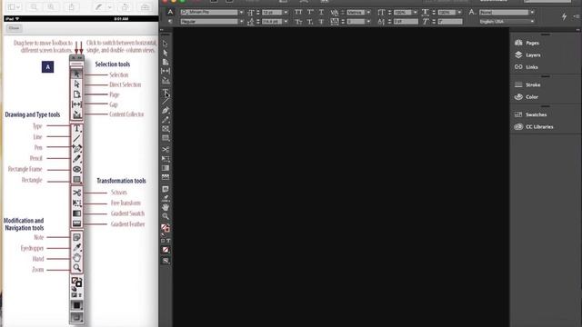Select the Content Collector tool
The width and height of the screenshot is (582, 327).
166,80
